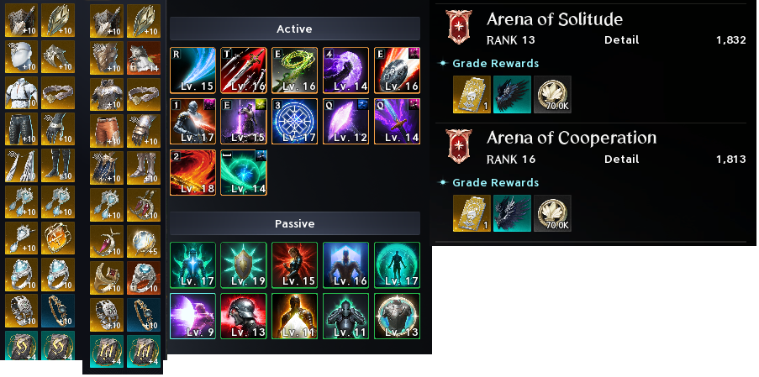
Task: Click the Arena of Cooperation title
Action: (572, 139)
